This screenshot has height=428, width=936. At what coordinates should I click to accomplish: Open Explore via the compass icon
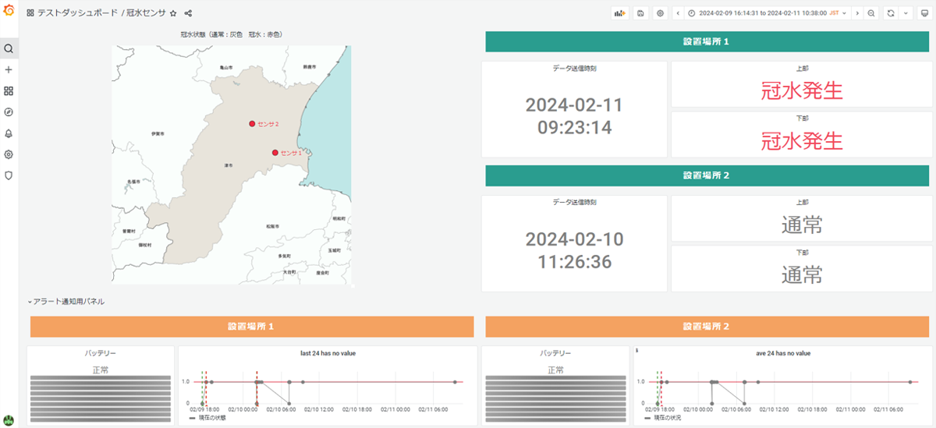coord(9,112)
